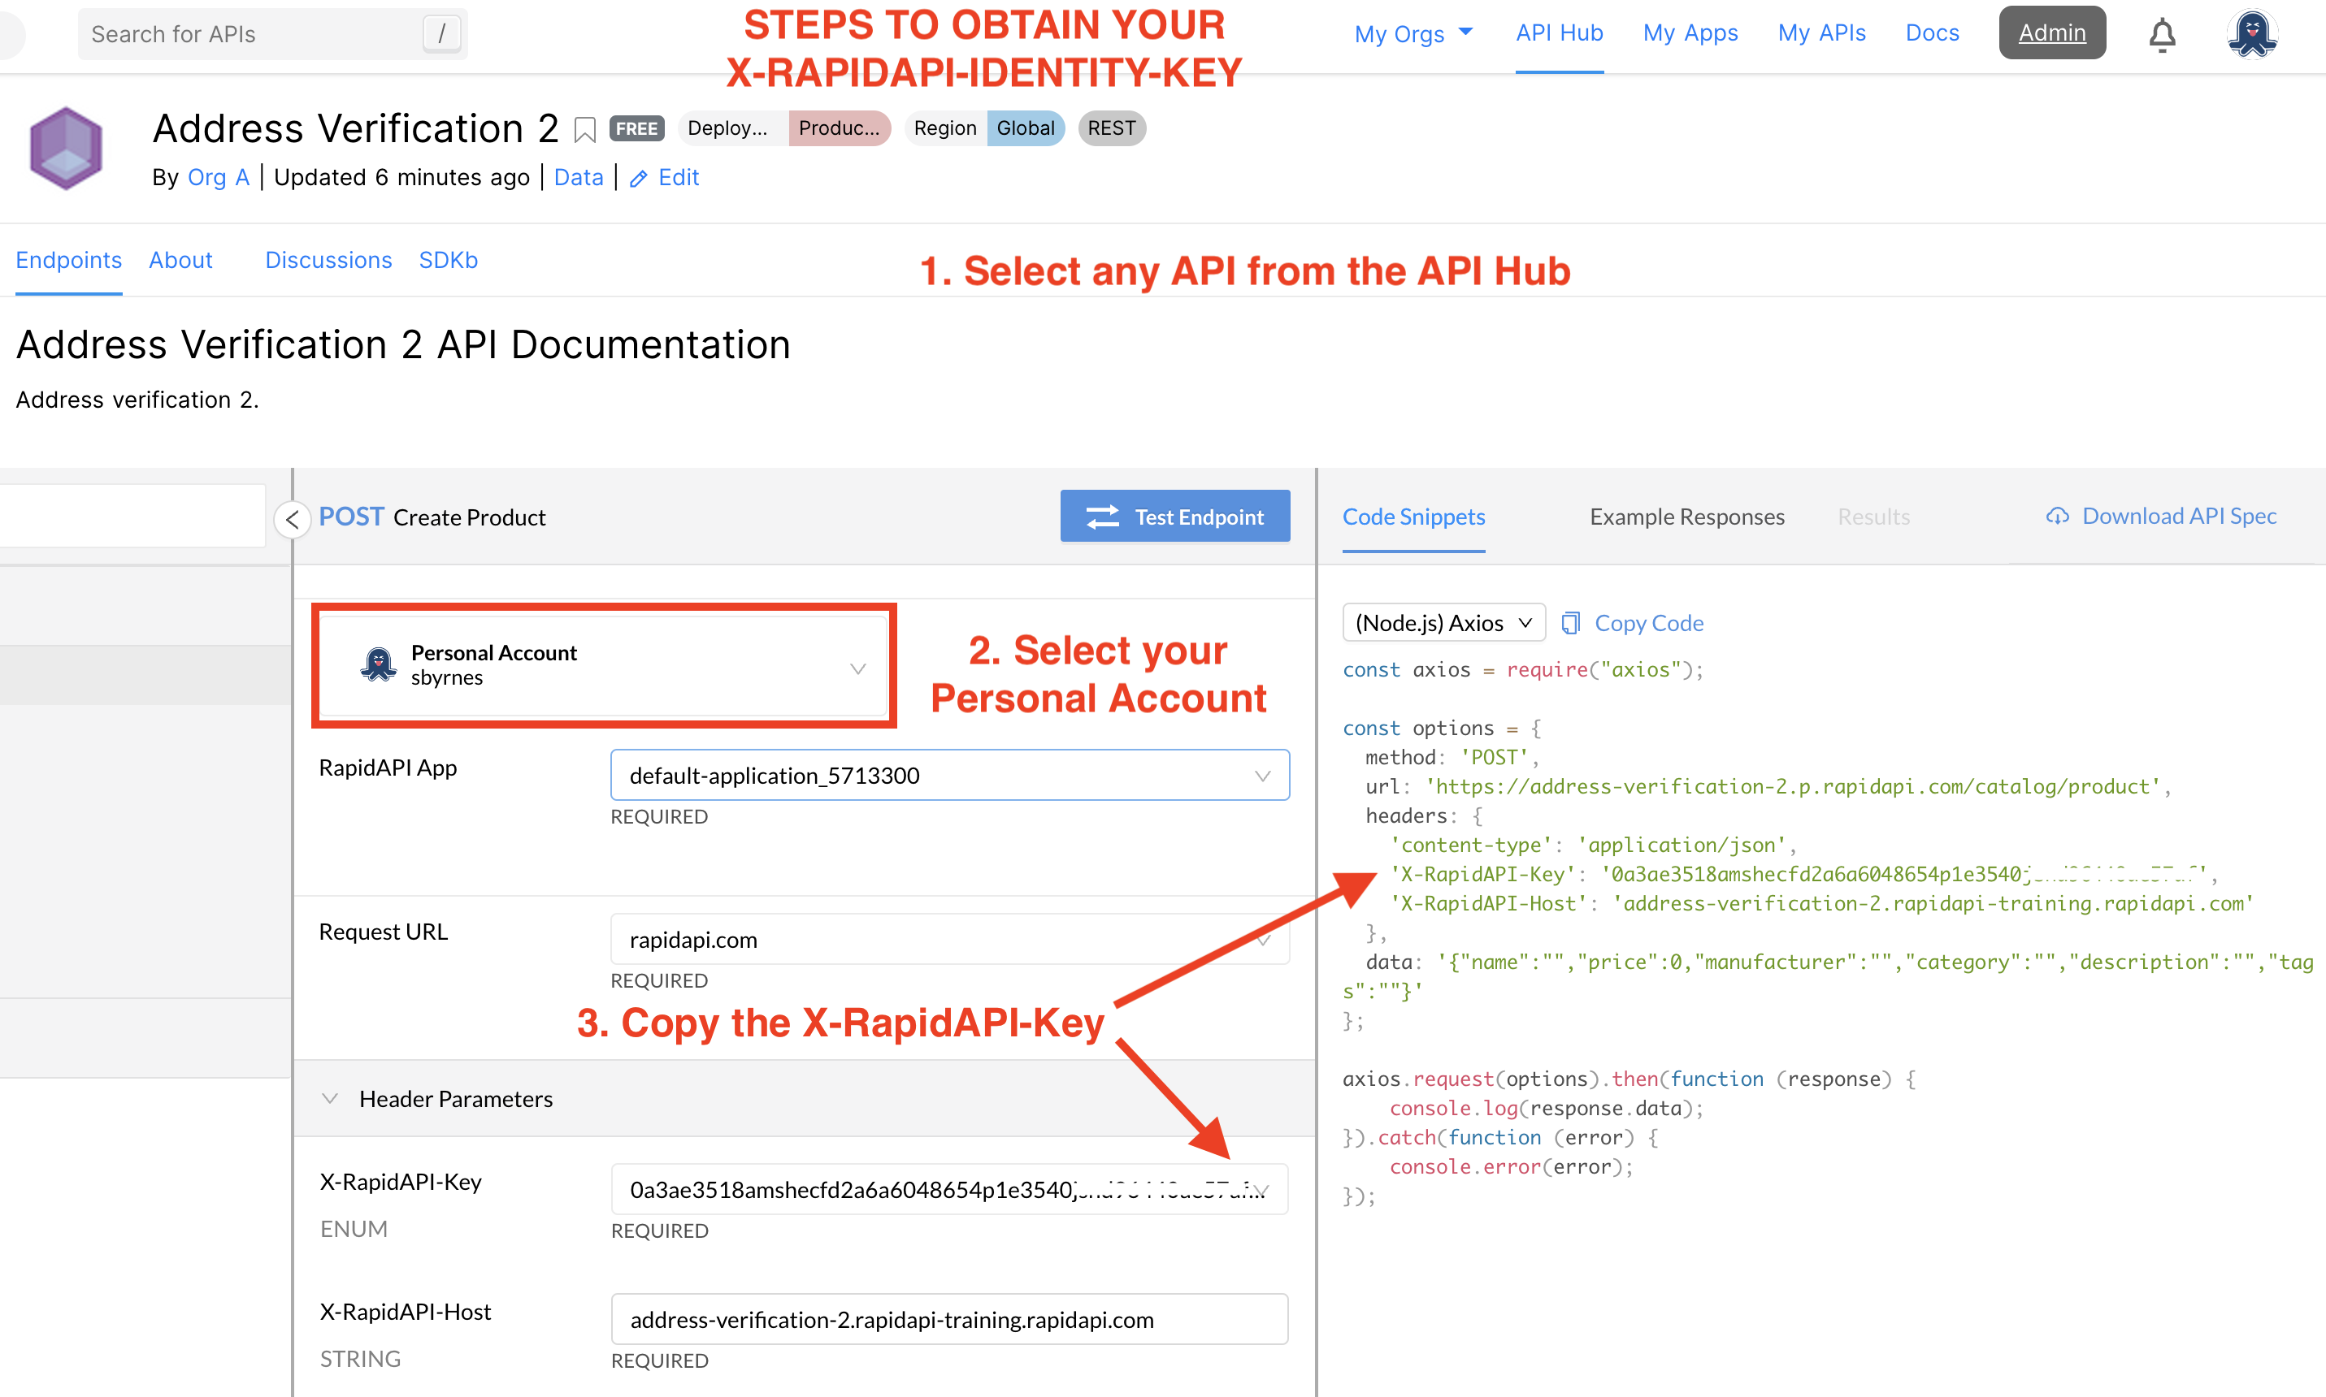Follow the Org A link
The width and height of the screenshot is (2326, 1397).
tap(218, 178)
